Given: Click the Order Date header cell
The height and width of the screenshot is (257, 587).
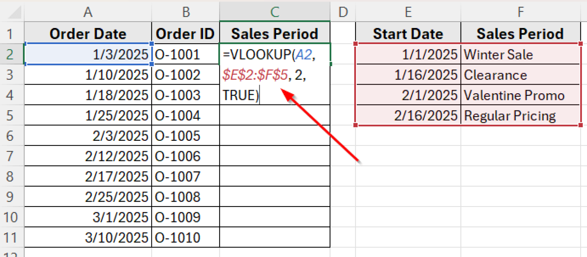Looking at the screenshot, I should [88, 34].
